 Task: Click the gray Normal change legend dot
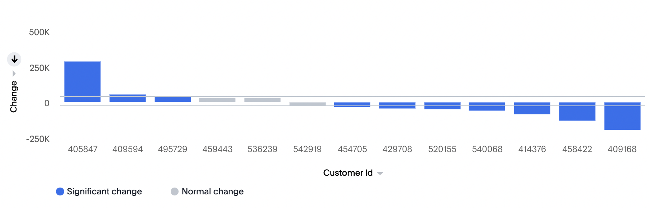point(175,192)
